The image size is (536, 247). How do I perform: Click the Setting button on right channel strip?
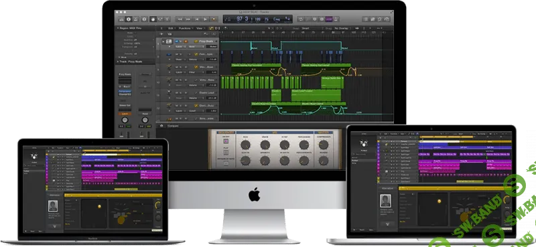[x=145, y=74]
